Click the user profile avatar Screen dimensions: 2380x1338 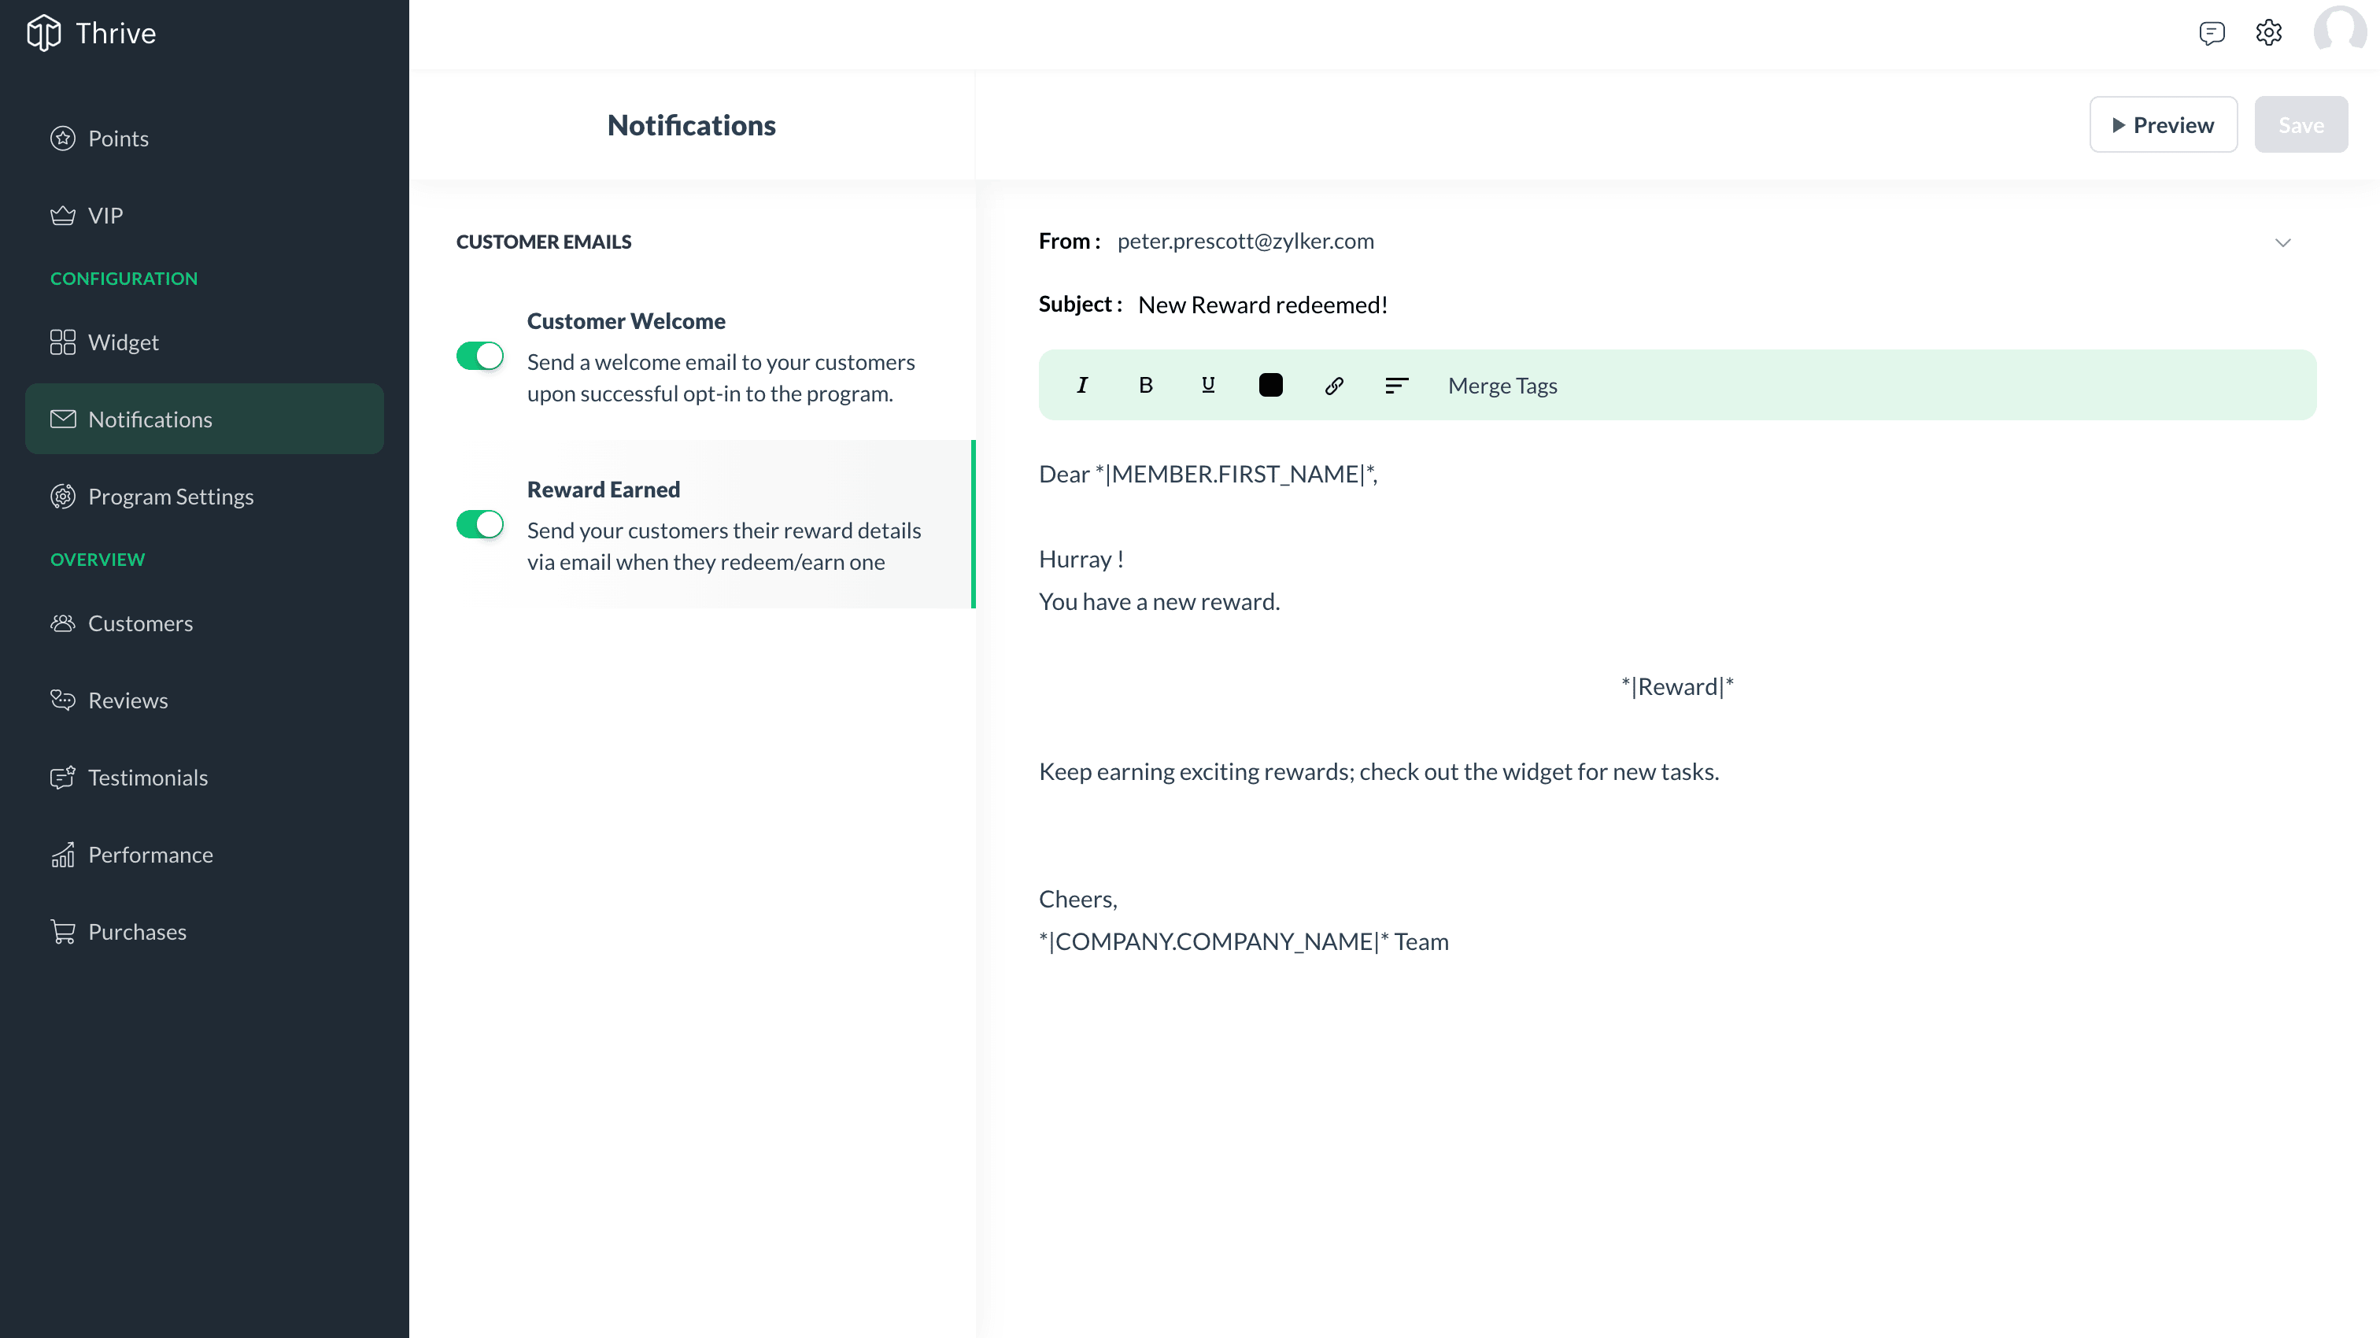point(2338,33)
